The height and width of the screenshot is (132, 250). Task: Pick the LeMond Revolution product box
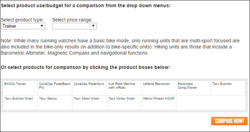[x=159, y=88]
